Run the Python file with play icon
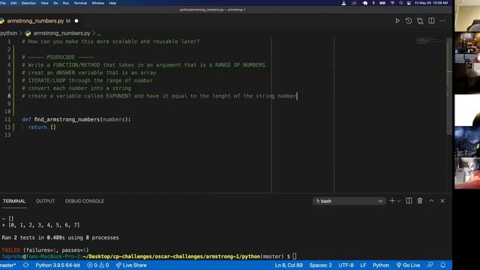 tap(397, 21)
